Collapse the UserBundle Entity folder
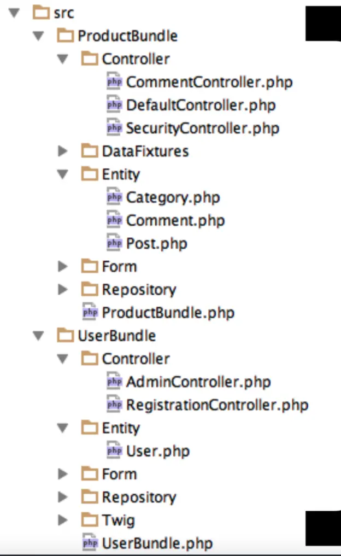 63,428
